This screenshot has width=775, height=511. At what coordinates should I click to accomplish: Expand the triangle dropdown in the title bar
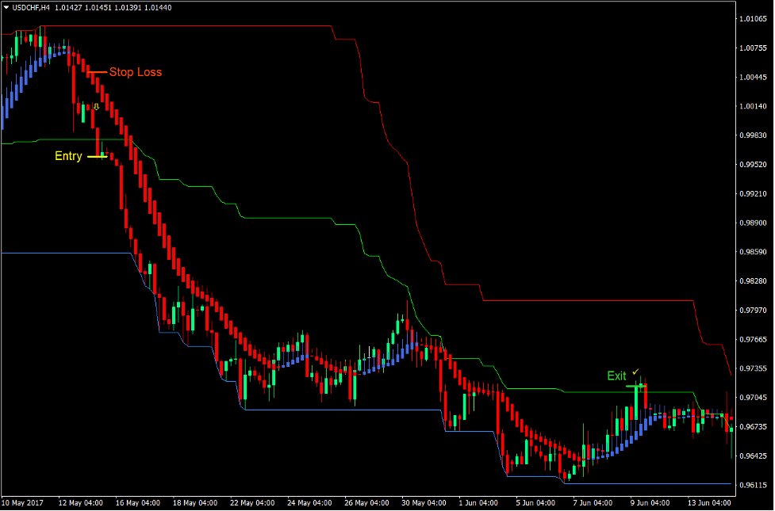(6, 6)
